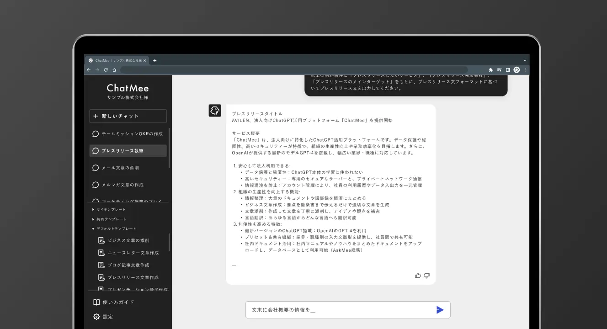Click the chat bubble icon for プレスリリース執筆
Screen dimensions: 607x329
pyautogui.click(x=96, y=151)
